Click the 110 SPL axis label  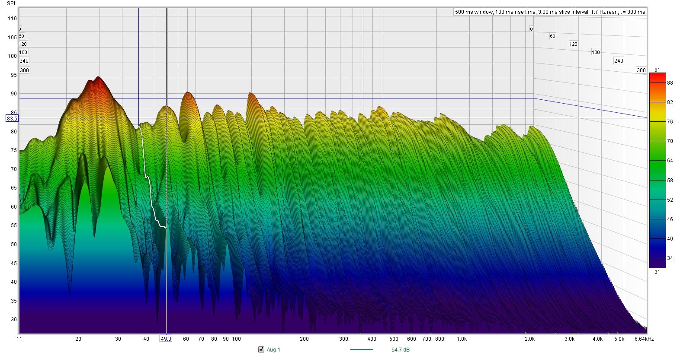coord(12,19)
